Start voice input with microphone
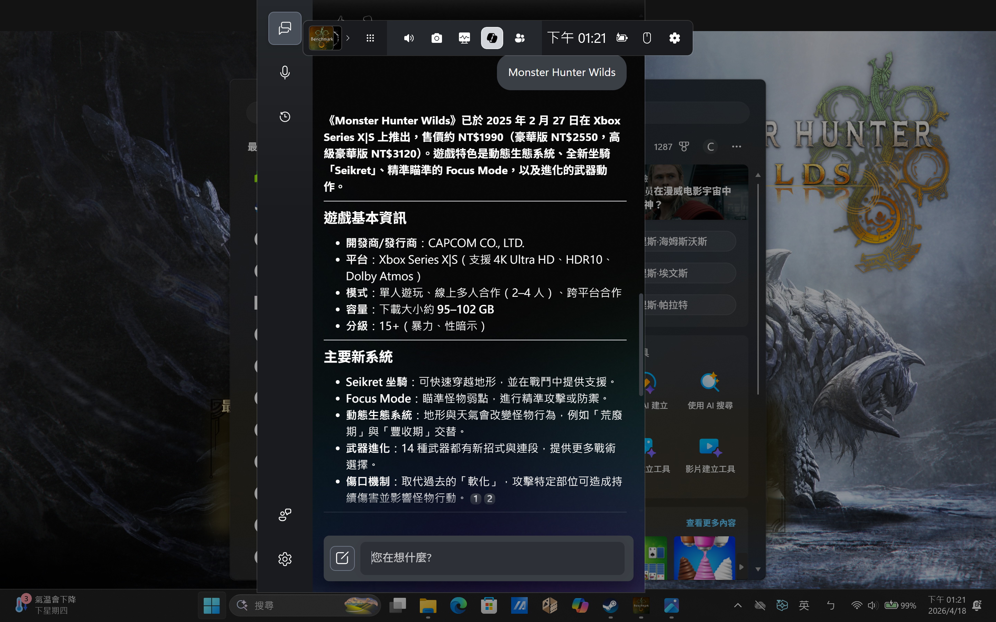996x622 pixels. tap(285, 73)
